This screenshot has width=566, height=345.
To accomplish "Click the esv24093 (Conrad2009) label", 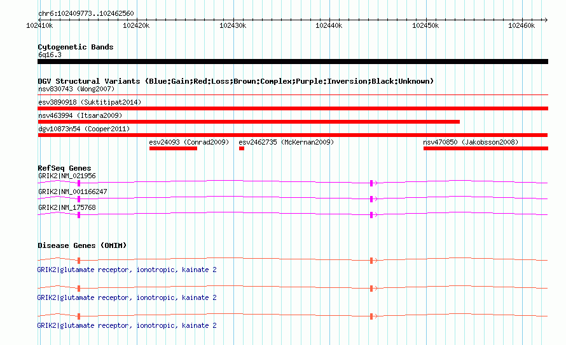I will tap(189, 142).
